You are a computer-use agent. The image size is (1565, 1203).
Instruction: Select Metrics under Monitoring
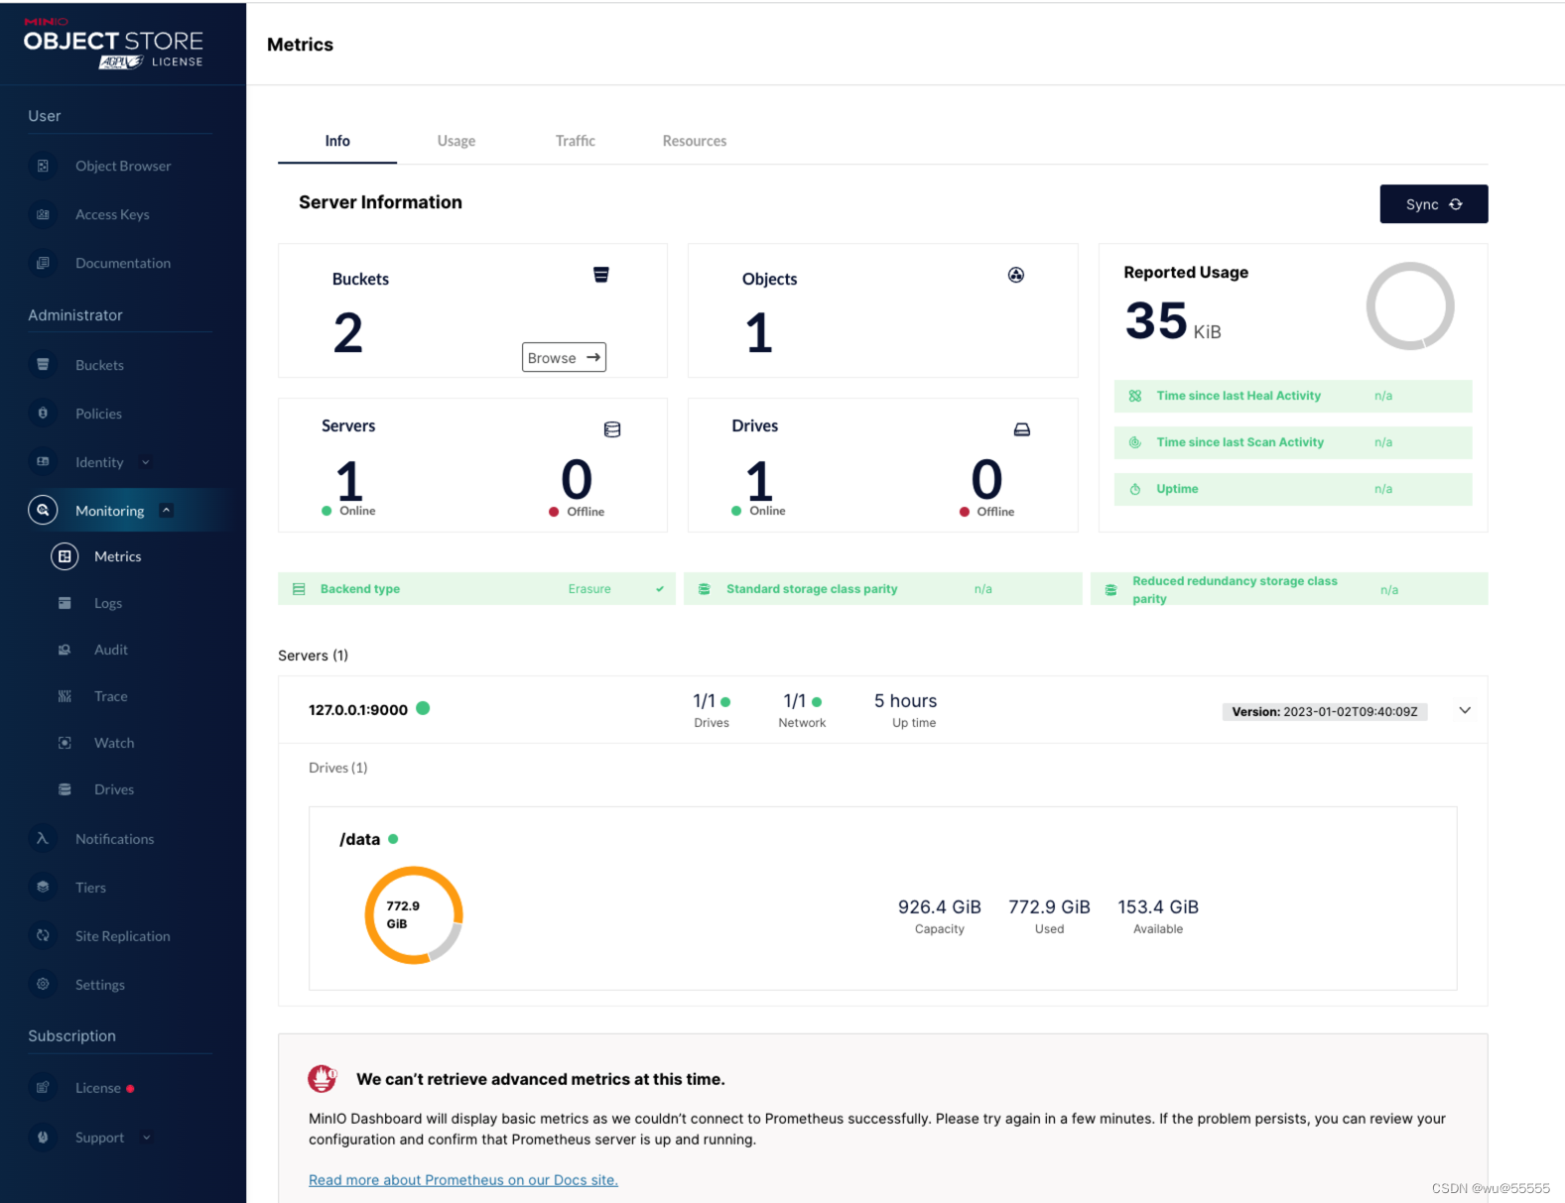117,556
